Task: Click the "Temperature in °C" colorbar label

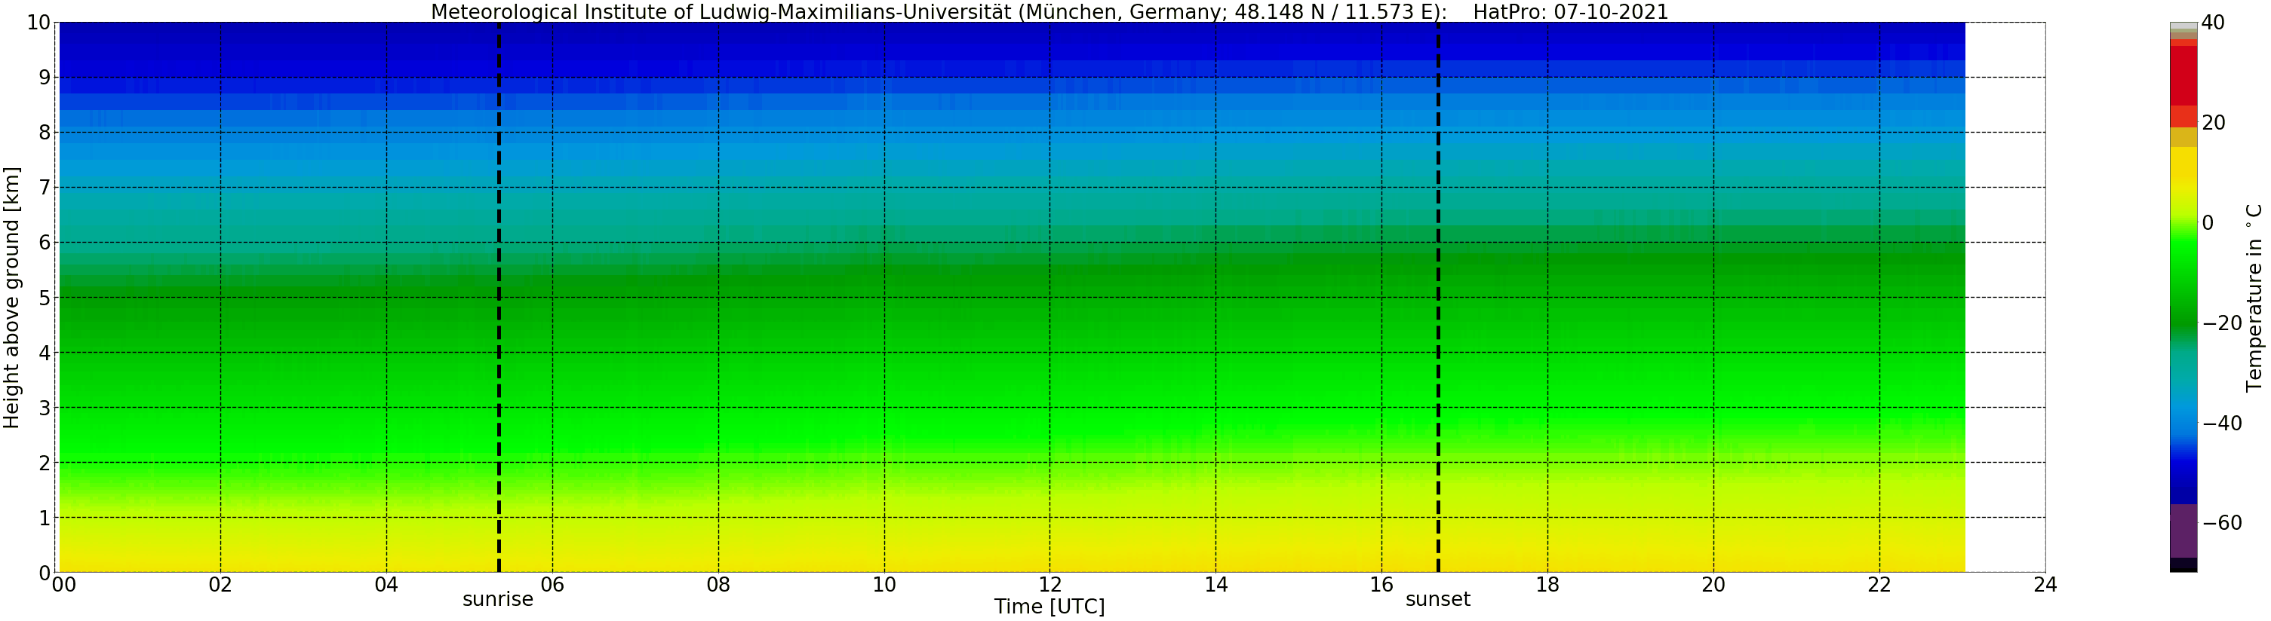Action: [x=2254, y=298]
